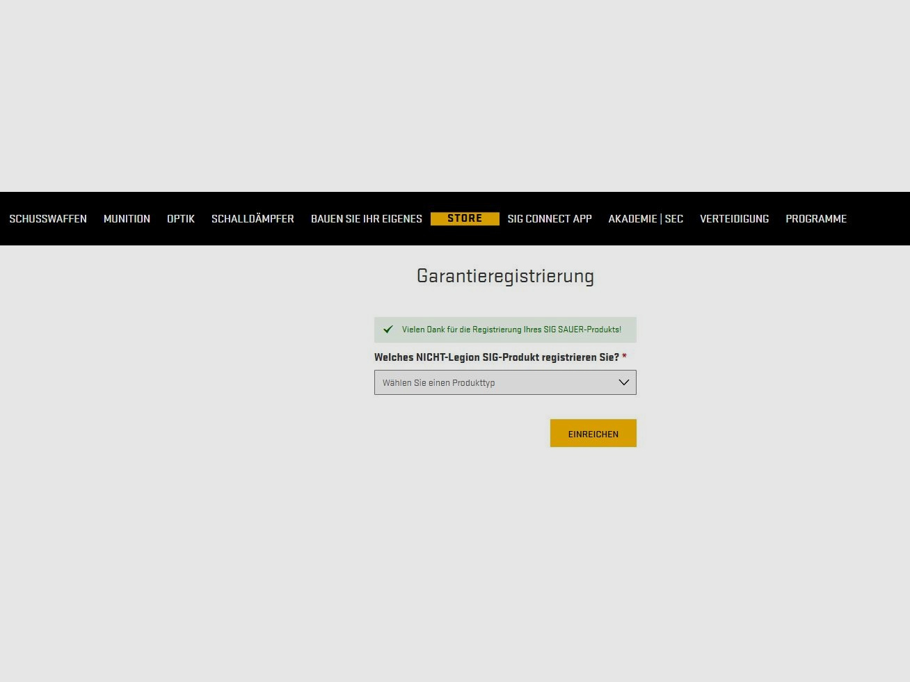Click the NICHT-Legion SIG-Produkt question label
910x682 pixels.
point(496,357)
